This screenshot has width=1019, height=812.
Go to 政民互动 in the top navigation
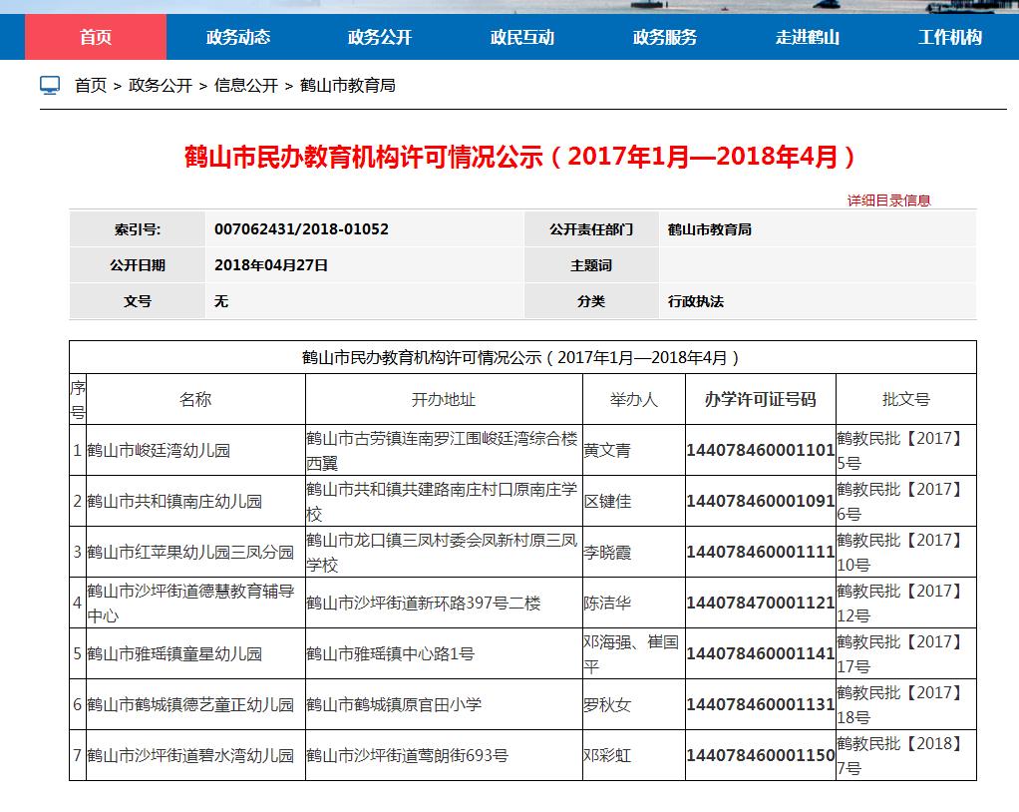(x=522, y=38)
